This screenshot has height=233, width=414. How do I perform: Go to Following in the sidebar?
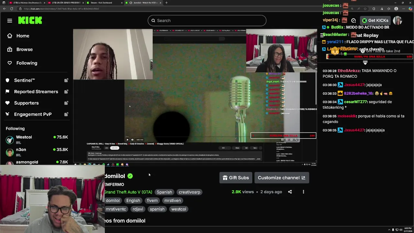27,63
